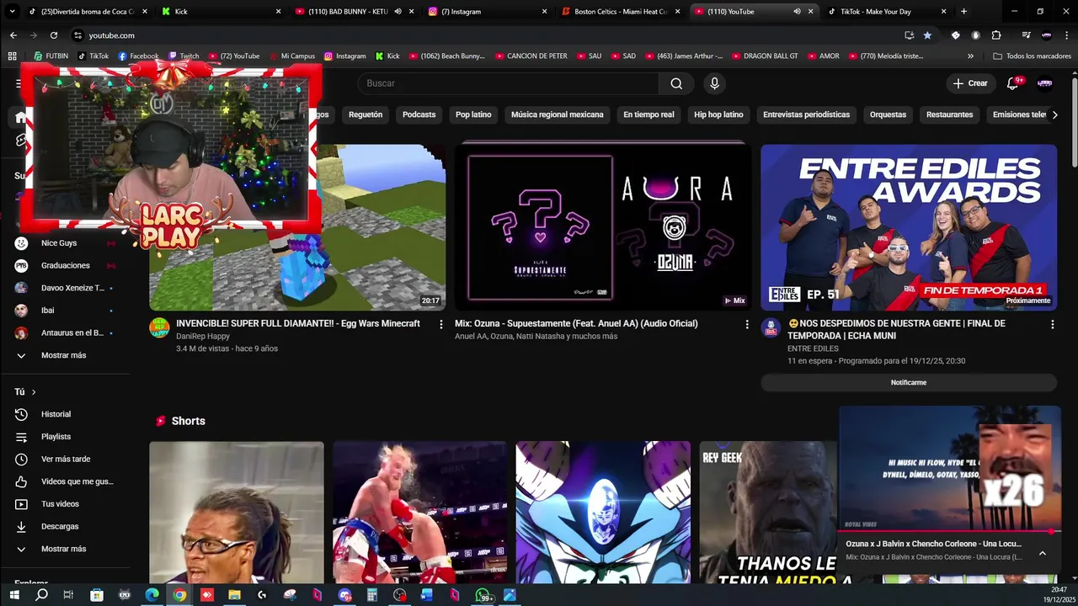Select the Orquestas chip
The height and width of the screenshot is (606, 1078).
pyautogui.click(x=888, y=114)
